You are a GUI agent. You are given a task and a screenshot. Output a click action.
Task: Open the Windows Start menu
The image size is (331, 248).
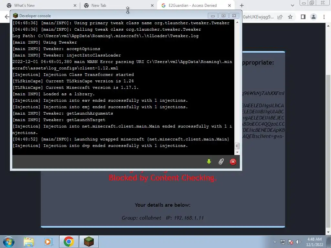pyautogui.click(x=9, y=242)
